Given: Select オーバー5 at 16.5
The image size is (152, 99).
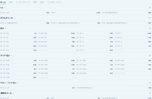Looking at the screenshot, I should coord(94,50).
